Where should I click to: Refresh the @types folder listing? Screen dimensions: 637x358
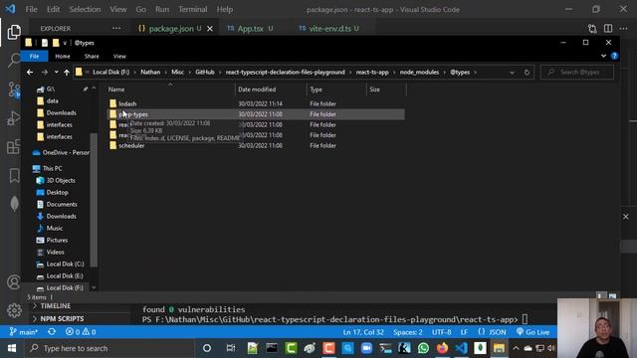pyautogui.click(x=527, y=73)
